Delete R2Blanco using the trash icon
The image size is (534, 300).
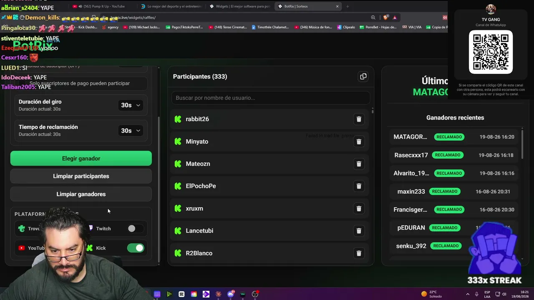(359, 253)
